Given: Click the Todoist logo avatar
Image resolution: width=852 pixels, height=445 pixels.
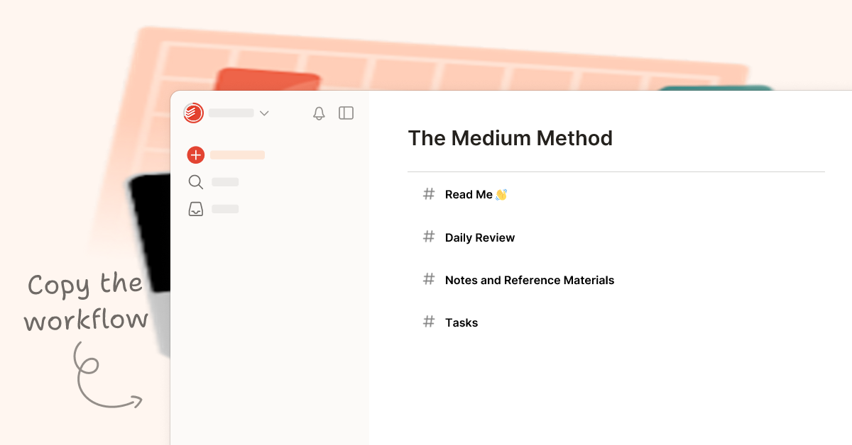Looking at the screenshot, I should coord(192,113).
